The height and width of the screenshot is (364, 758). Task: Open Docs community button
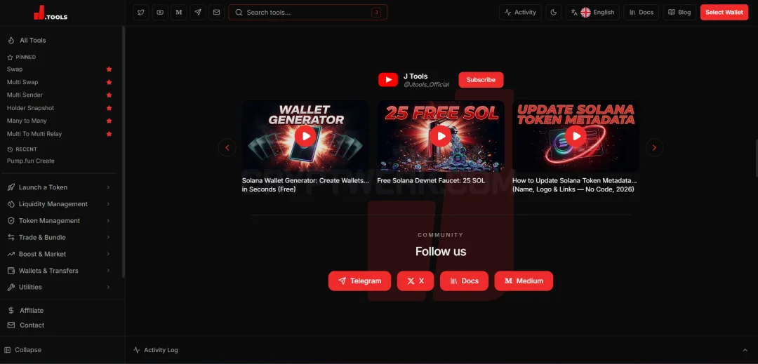point(464,281)
